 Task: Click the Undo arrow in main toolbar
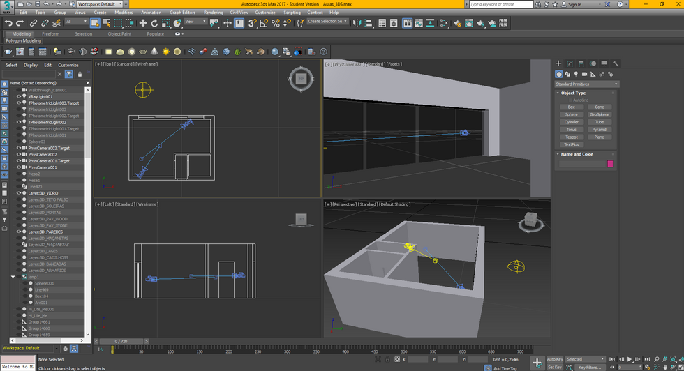(8, 23)
